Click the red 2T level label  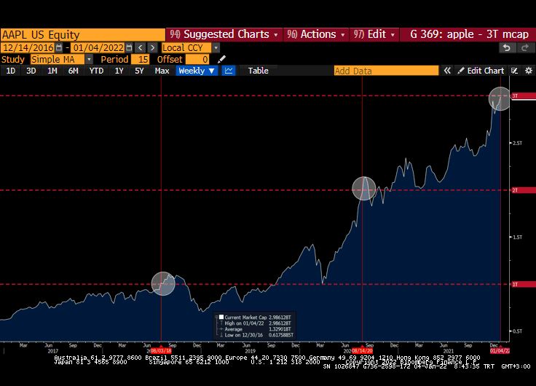pos(524,190)
